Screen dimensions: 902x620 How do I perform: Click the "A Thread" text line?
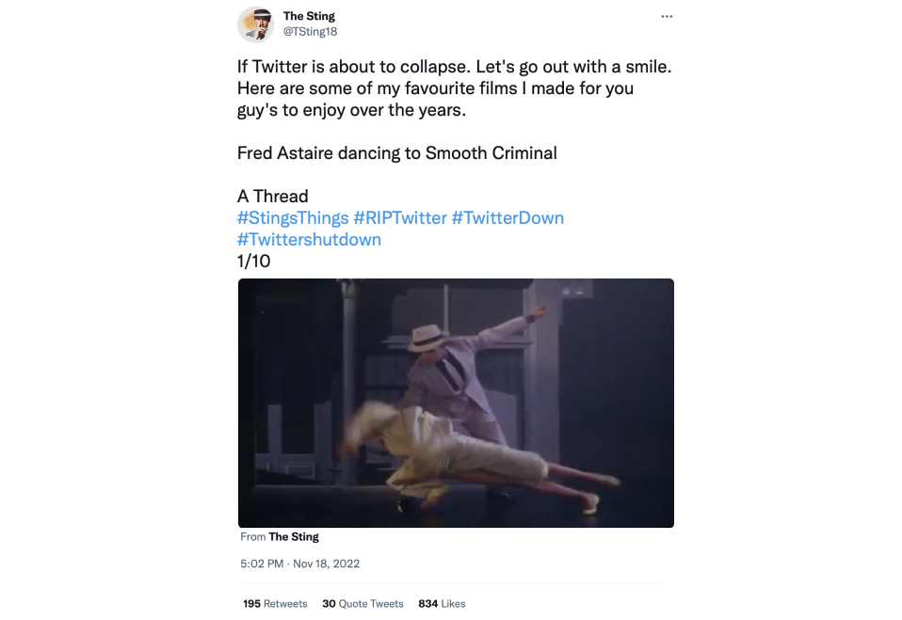click(x=272, y=197)
